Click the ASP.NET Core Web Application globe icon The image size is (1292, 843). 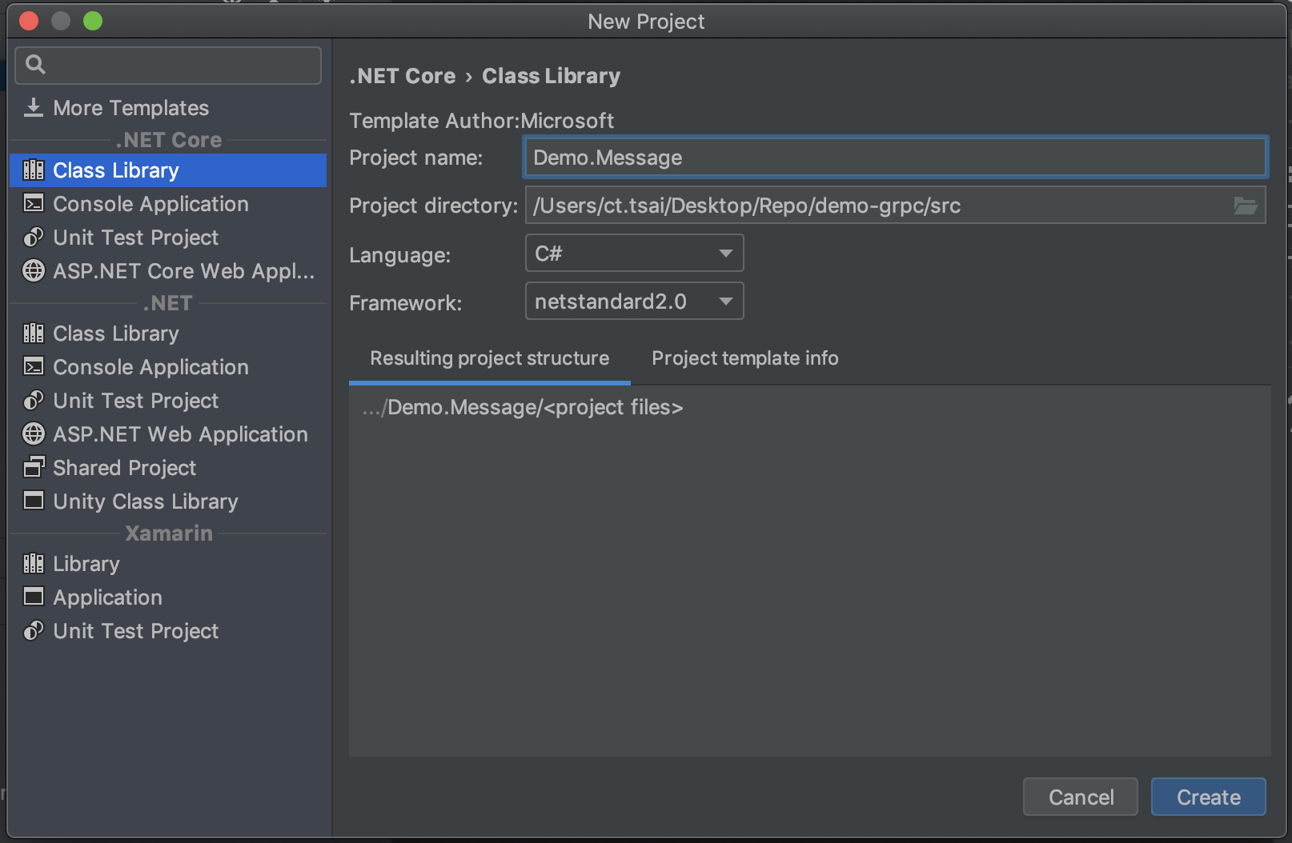pos(34,271)
